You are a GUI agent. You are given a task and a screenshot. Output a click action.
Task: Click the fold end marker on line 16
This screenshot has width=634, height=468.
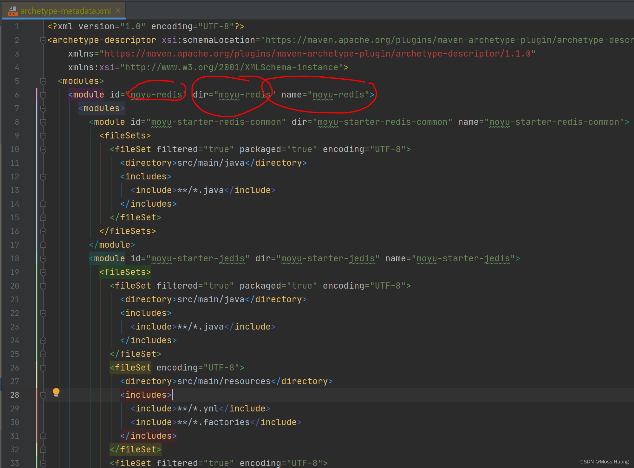point(43,231)
